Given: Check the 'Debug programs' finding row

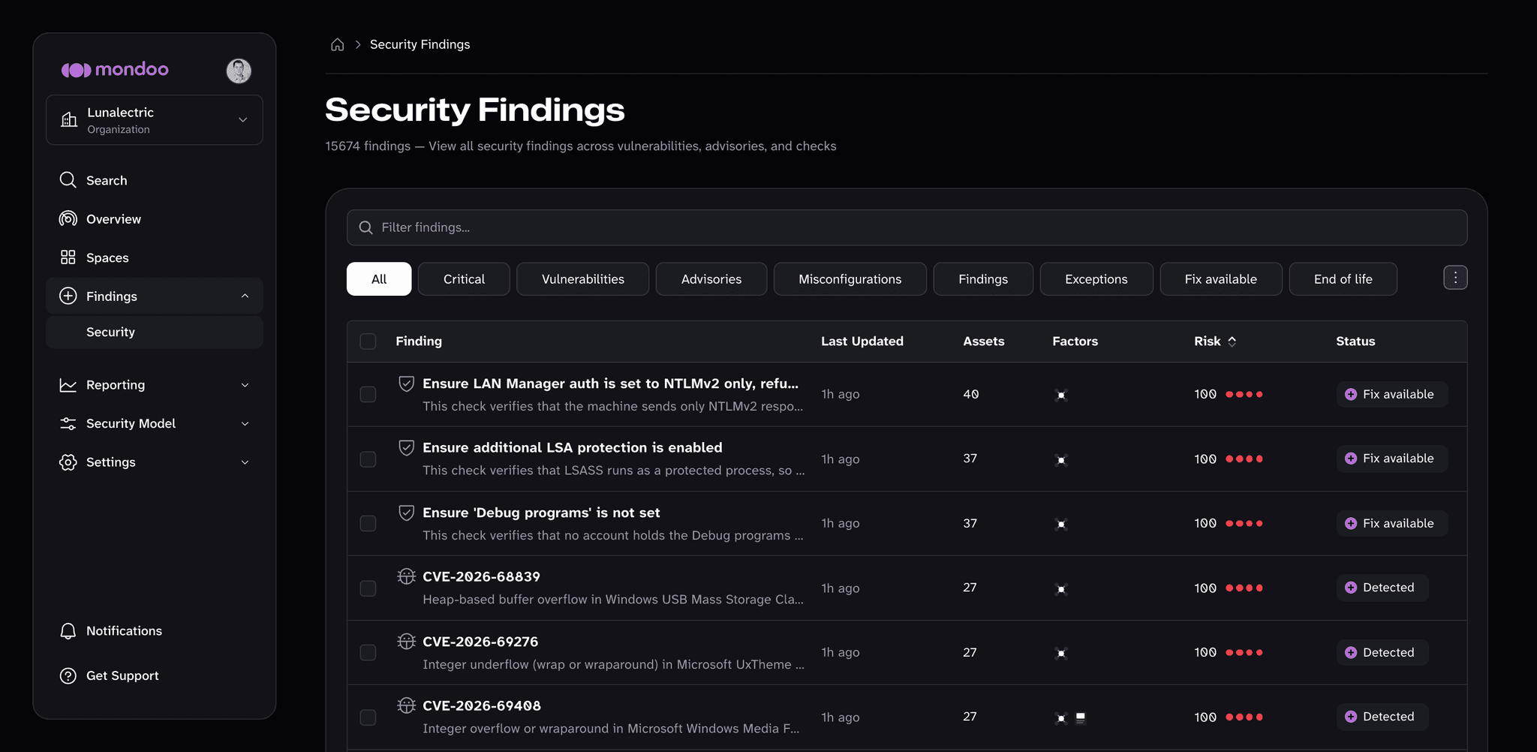Looking at the screenshot, I should tap(368, 523).
